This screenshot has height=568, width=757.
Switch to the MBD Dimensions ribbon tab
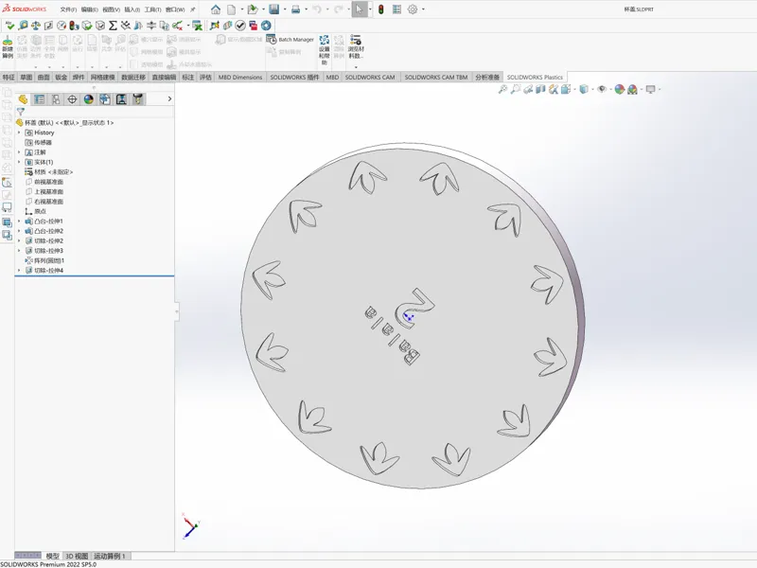click(240, 78)
